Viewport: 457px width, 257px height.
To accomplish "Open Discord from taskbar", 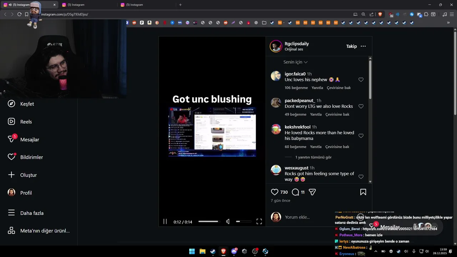I will click(x=234, y=251).
